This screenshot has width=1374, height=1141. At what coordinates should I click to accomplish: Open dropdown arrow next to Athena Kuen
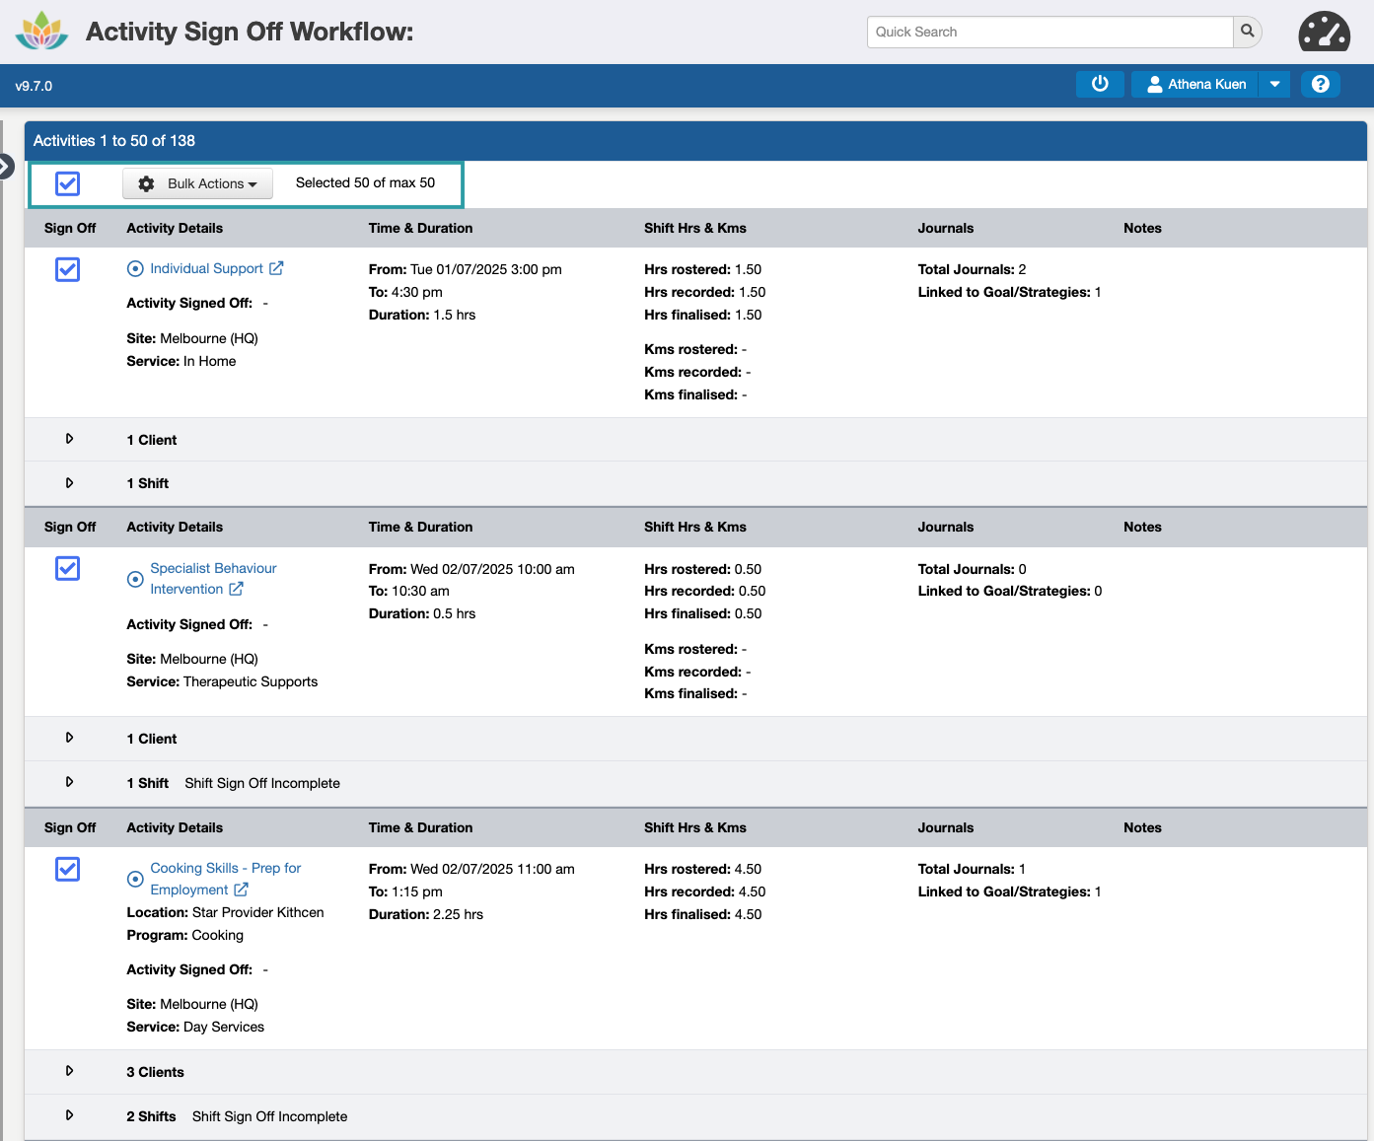1274,85
